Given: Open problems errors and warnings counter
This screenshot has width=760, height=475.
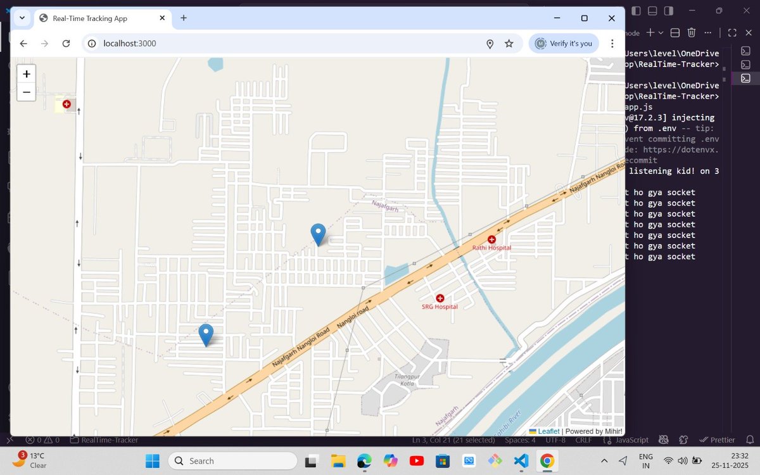Looking at the screenshot, I should (x=42, y=440).
